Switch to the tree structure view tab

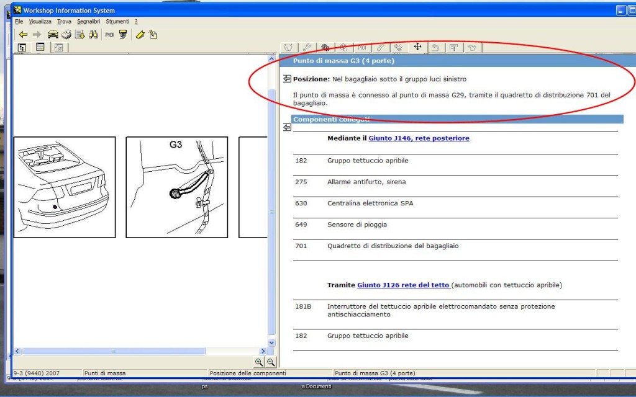point(22,47)
